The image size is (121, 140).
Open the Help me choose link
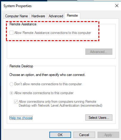21,118
